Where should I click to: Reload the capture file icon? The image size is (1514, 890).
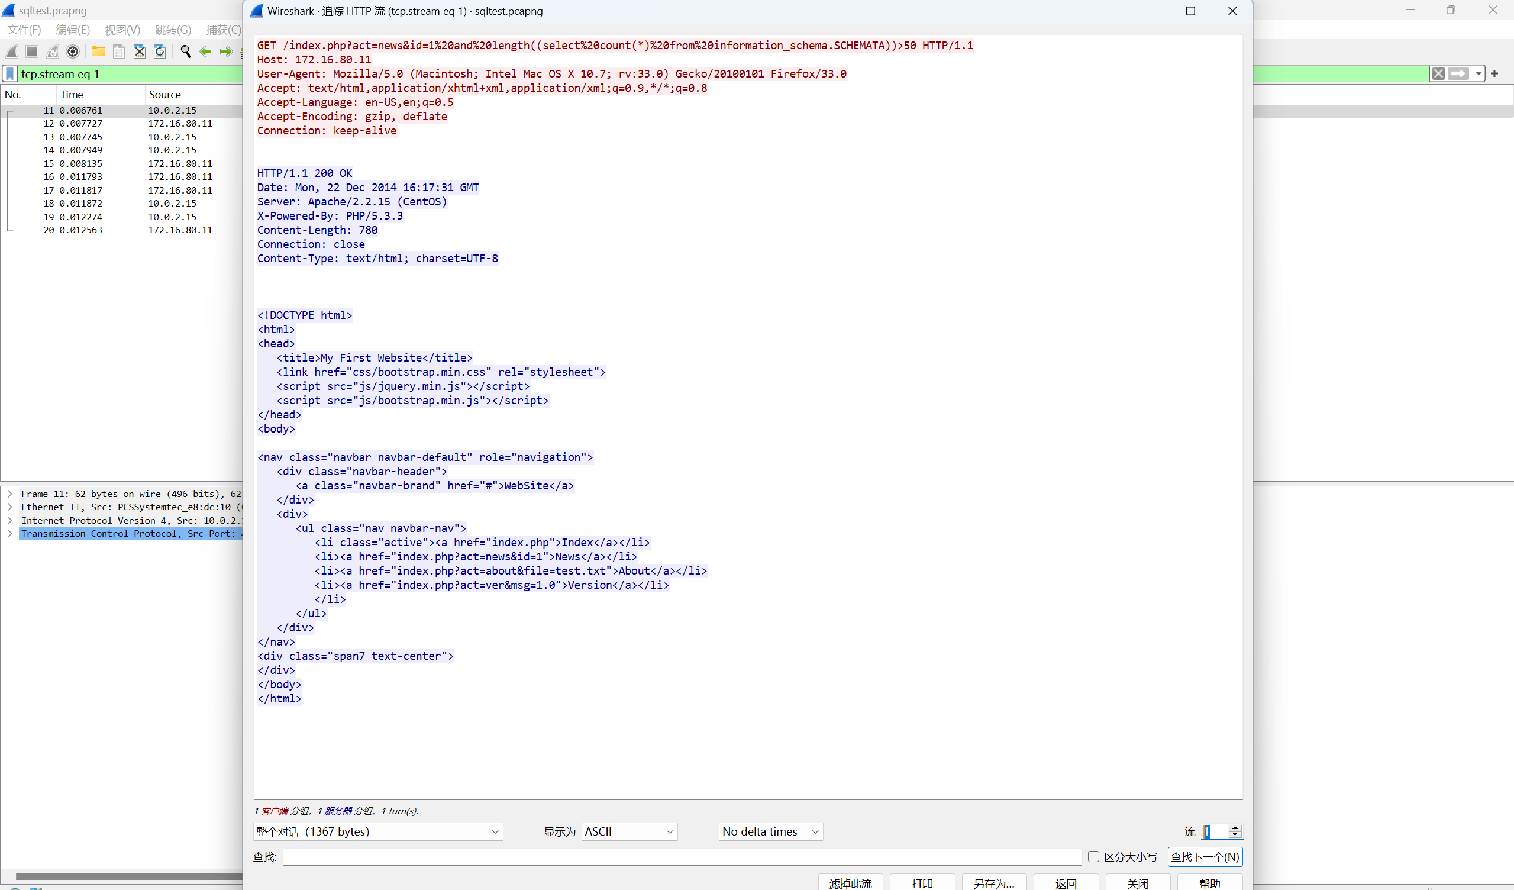pos(160,51)
